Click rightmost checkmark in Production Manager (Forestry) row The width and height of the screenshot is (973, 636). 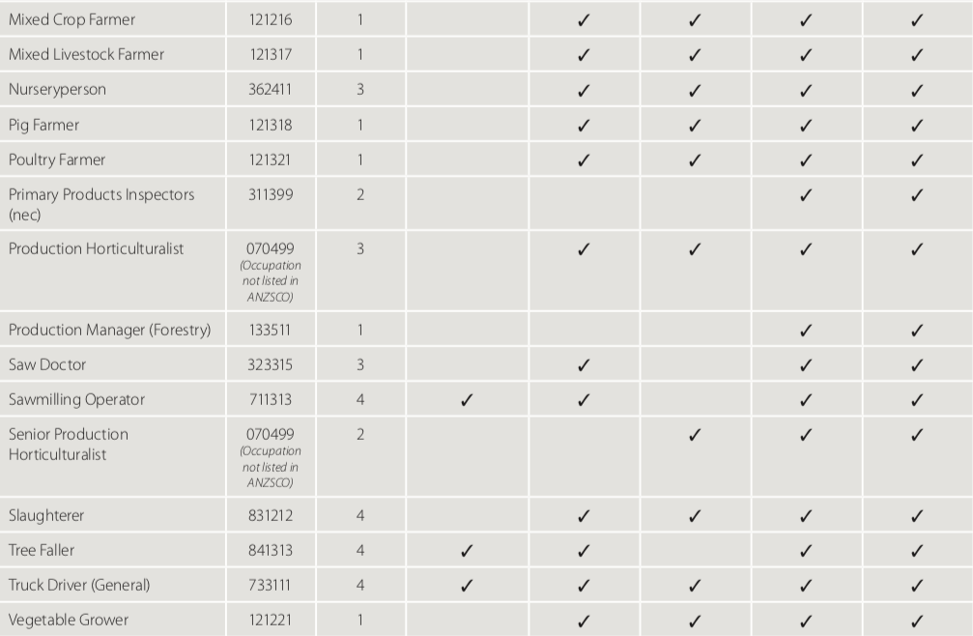click(917, 331)
